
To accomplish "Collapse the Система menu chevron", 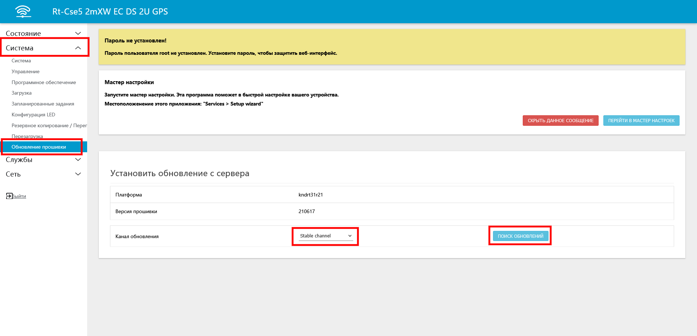I will [78, 48].
